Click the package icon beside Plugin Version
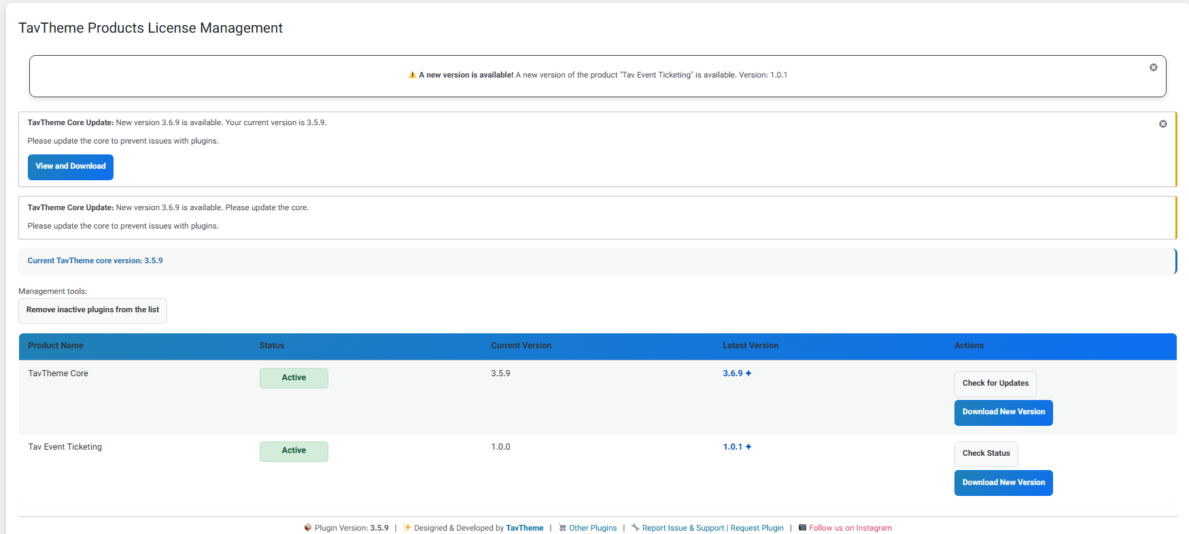1189x534 pixels. (308, 527)
